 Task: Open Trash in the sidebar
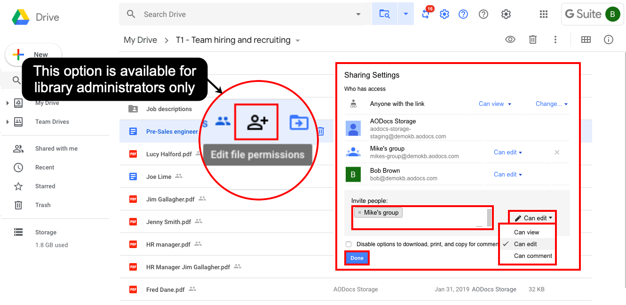(x=43, y=205)
